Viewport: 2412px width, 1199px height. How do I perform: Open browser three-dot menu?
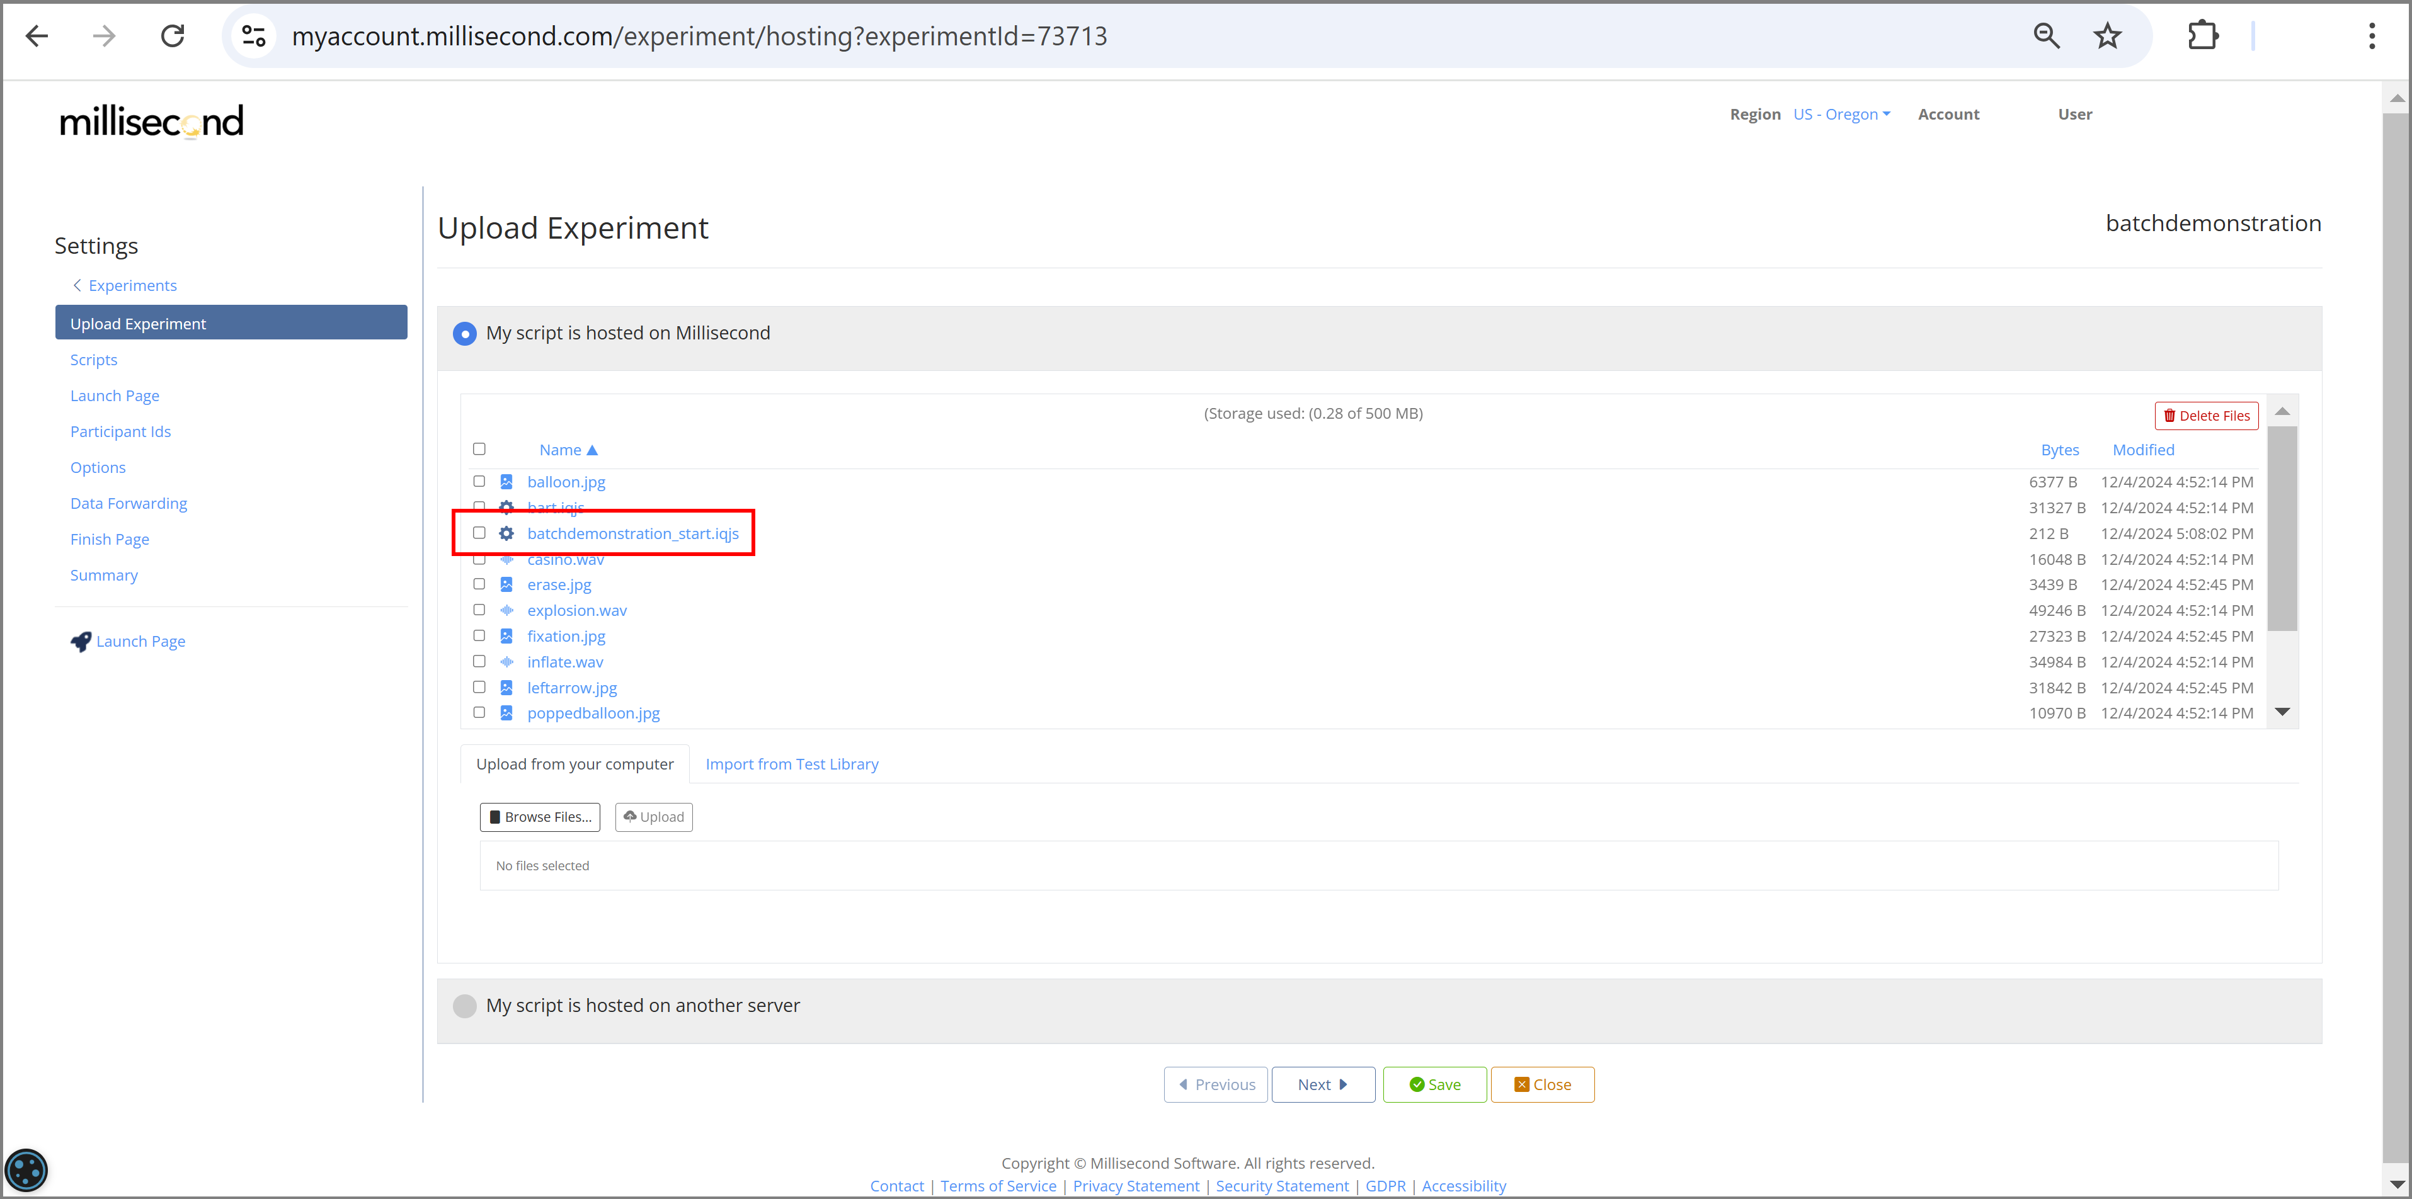[x=2371, y=37]
